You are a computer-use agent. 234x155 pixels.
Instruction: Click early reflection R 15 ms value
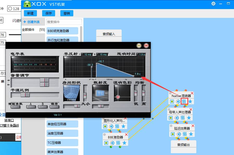click(102, 55)
